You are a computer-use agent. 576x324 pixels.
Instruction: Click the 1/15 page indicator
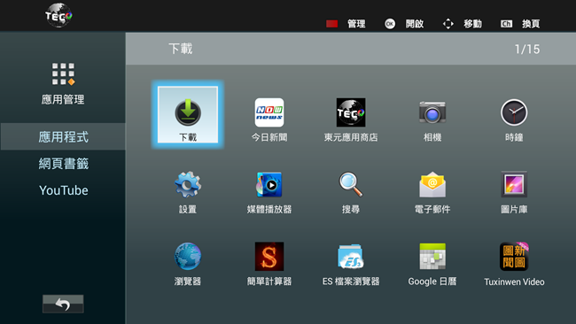click(527, 50)
